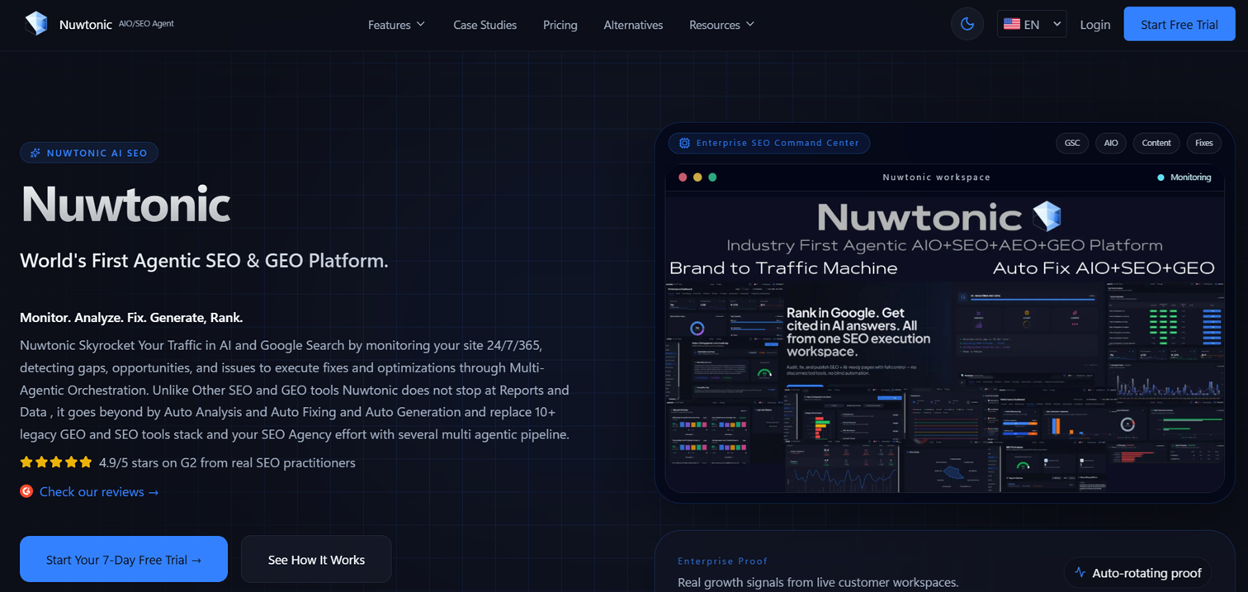Viewport: 1248px width, 592px height.
Task: Click the large Nuwtonic hero heading
Action: click(125, 204)
